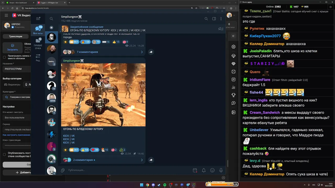Open 'Все пользователи' visibility dropdown

pyautogui.click(x=17, y=118)
